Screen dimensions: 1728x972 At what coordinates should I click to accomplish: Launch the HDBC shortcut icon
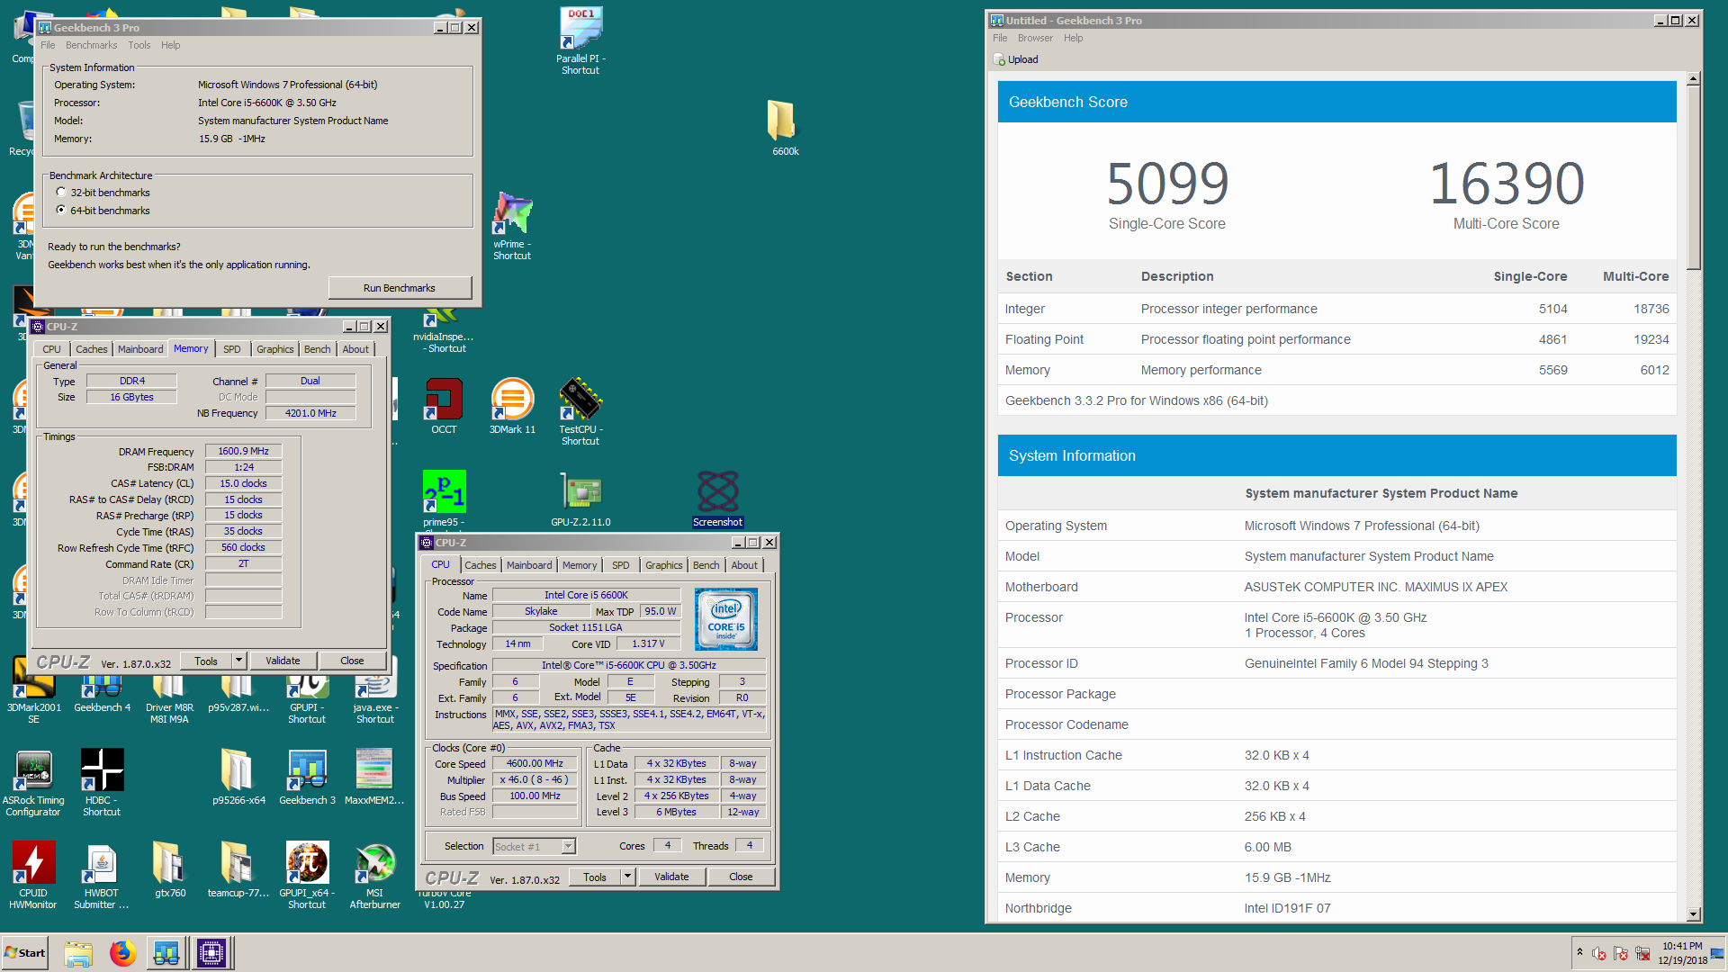pos(102,782)
